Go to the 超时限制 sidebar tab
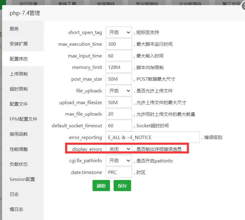The width and height of the screenshot is (245, 220). pos(19,89)
